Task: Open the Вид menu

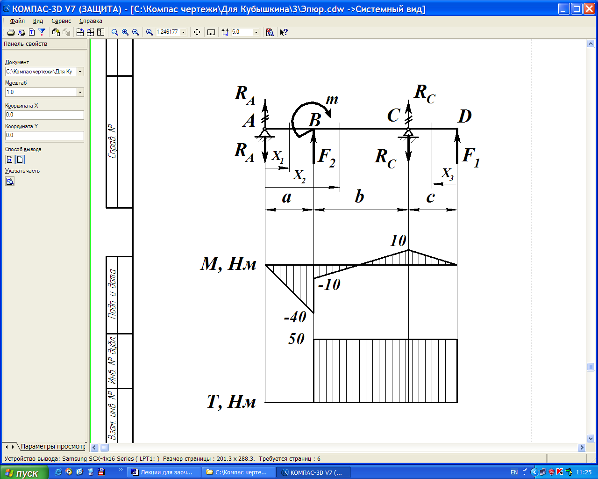Action: click(38, 21)
